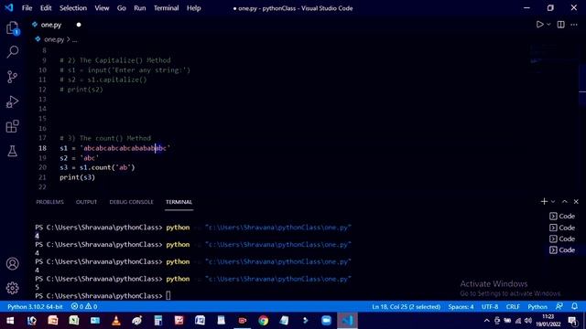586x329 pixels.
Task: Change end of line sequence CRLF
Action: tap(513, 307)
